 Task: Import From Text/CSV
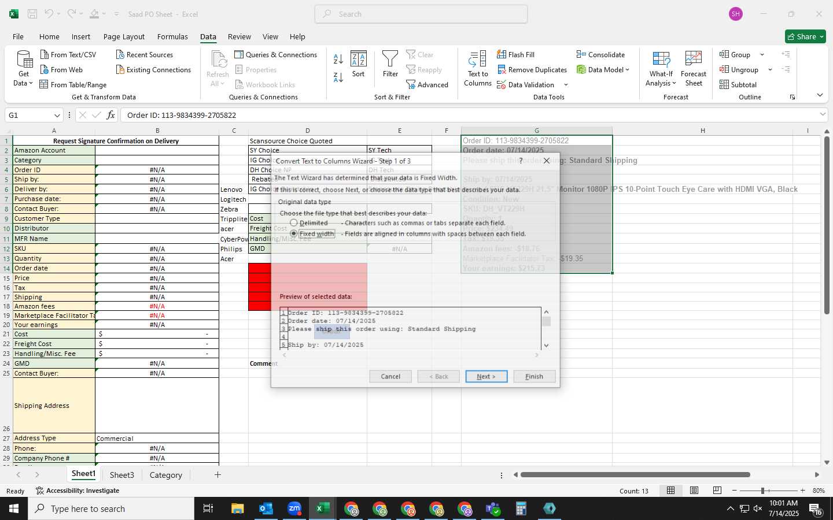coord(68,54)
